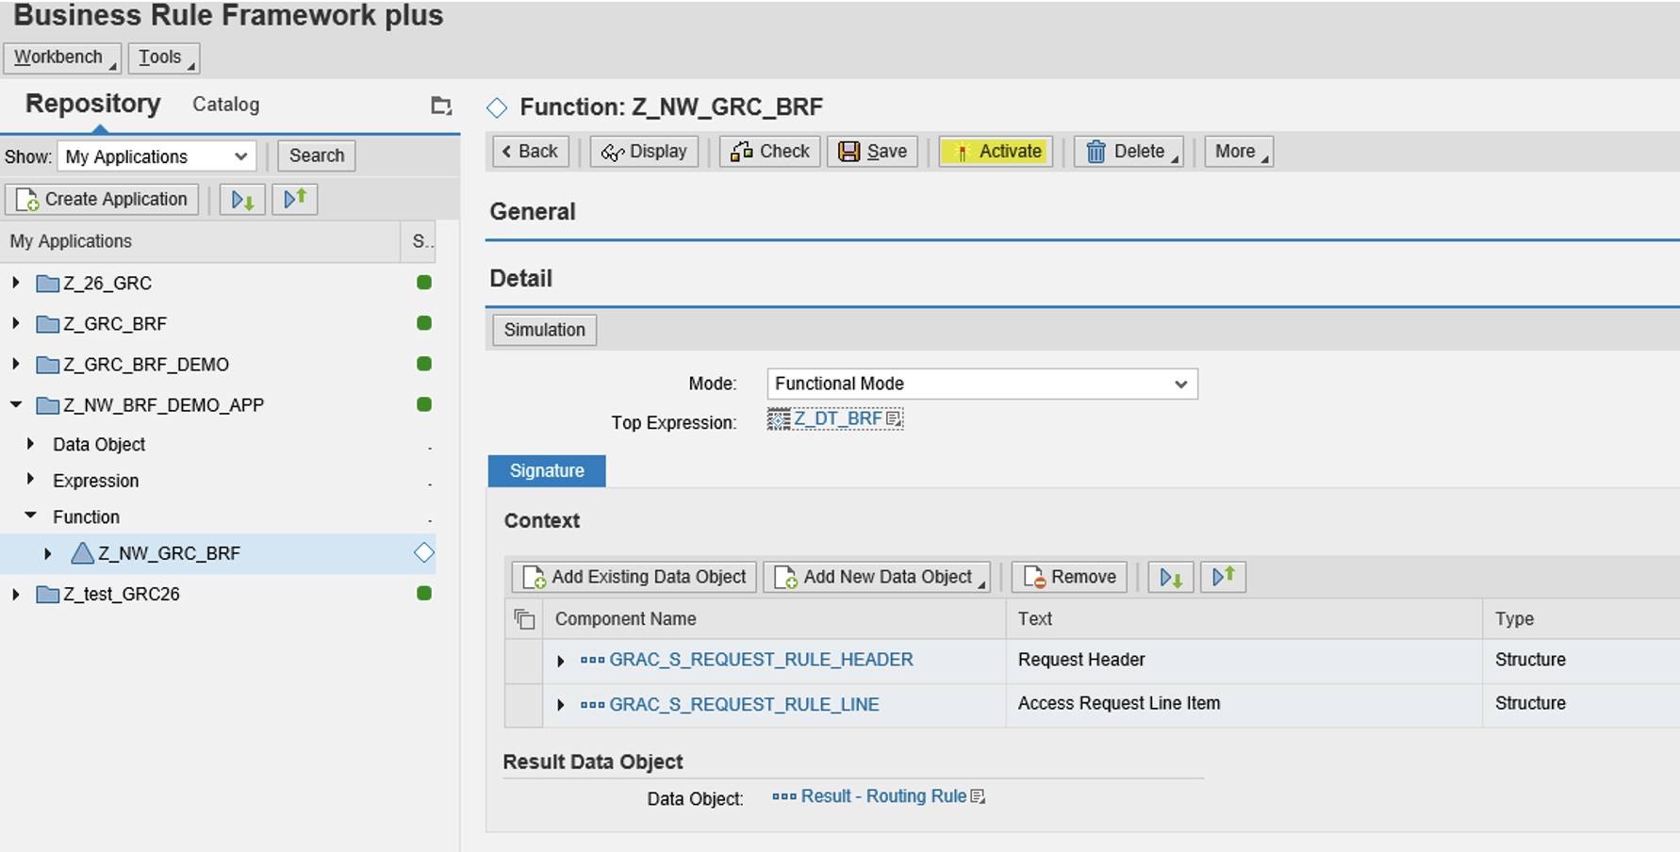Click the Function title diamond icon
The width and height of the screenshot is (1680, 852).
497,107
